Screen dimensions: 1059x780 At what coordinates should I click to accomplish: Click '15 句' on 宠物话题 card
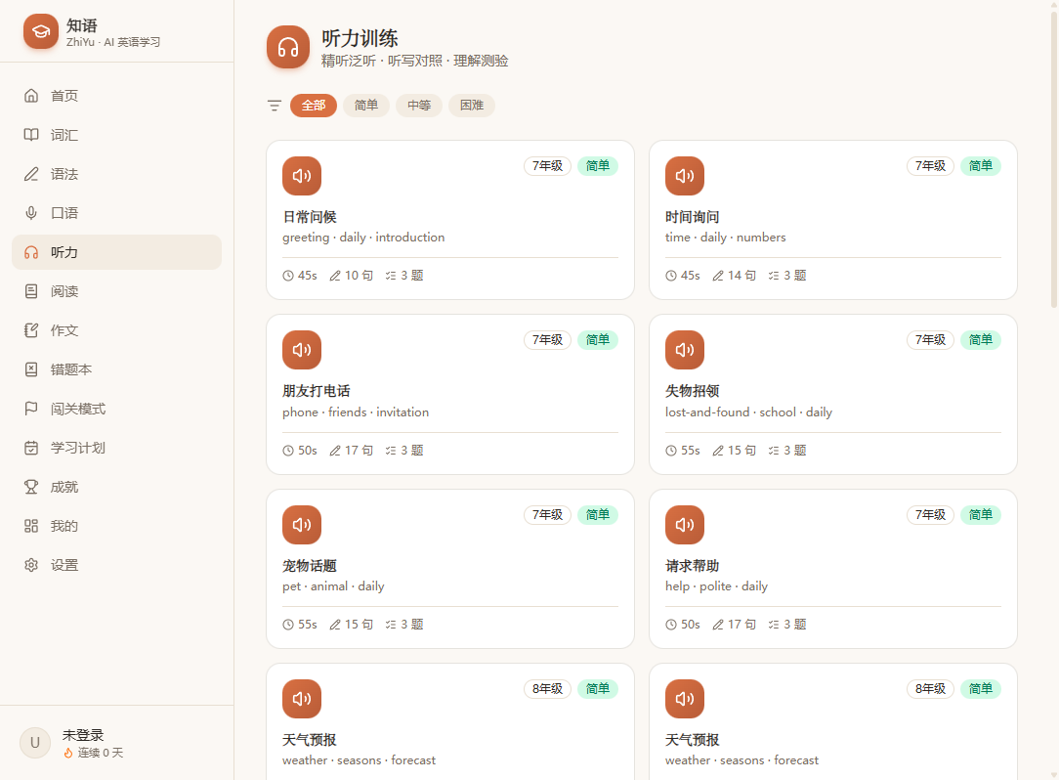(x=359, y=625)
